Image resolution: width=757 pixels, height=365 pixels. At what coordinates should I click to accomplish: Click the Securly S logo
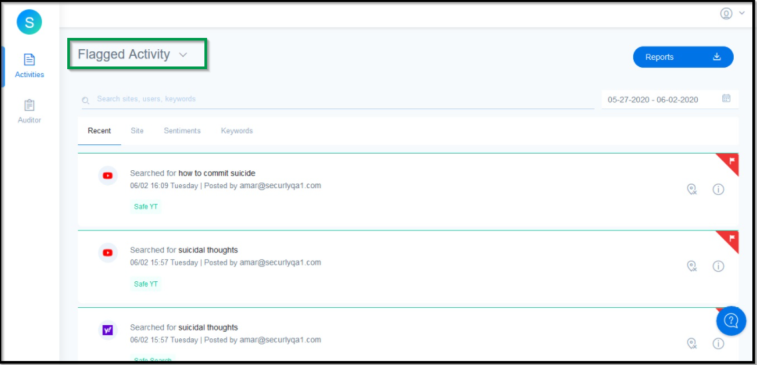(x=29, y=22)
